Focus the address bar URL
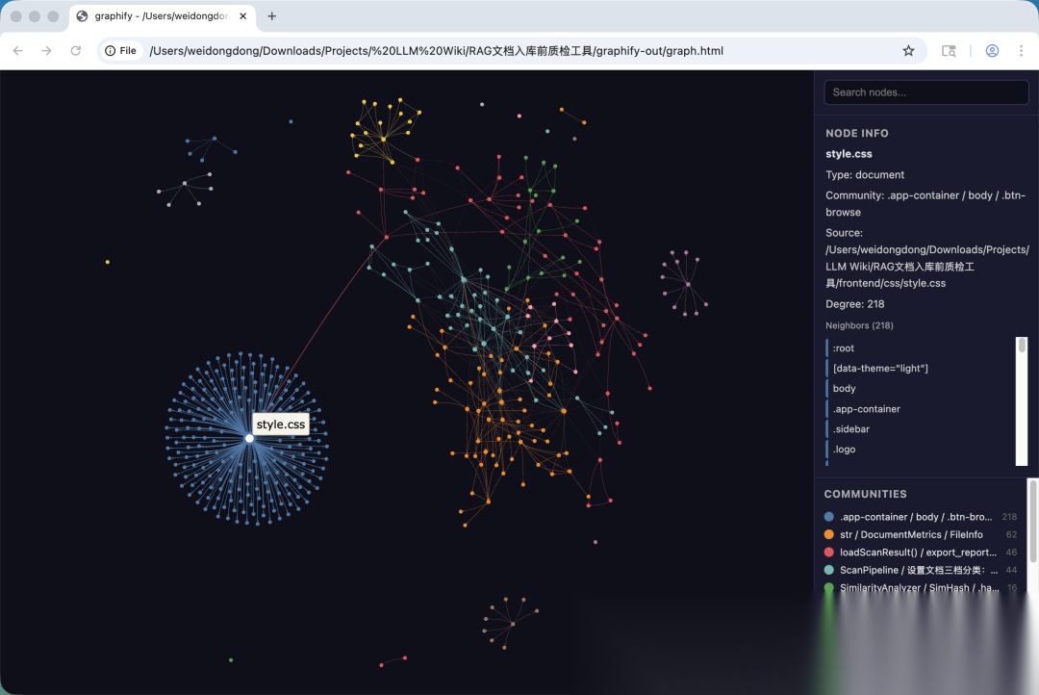Screen dimensions: 1039x695 436,50
